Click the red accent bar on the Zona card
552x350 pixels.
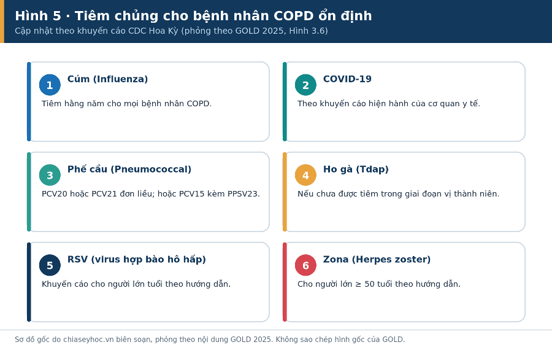[285, 282]
